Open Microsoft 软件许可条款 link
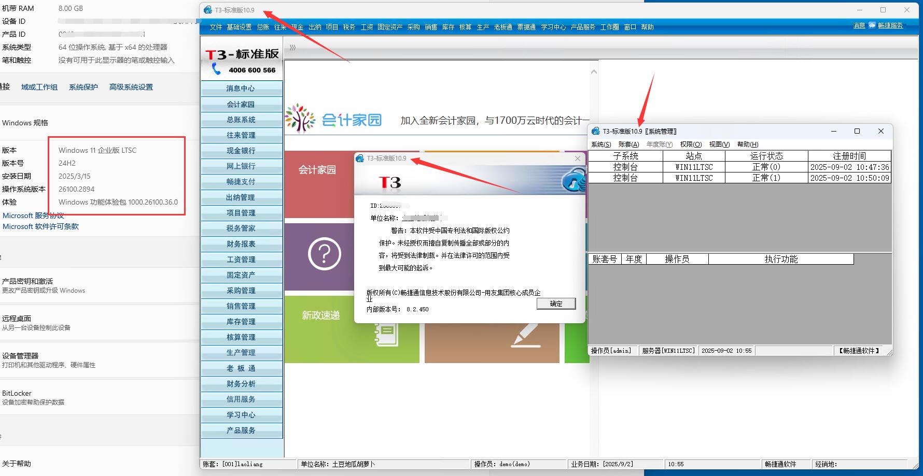The width and height of the screenshot is (923, 476). [x=40, y=226]
